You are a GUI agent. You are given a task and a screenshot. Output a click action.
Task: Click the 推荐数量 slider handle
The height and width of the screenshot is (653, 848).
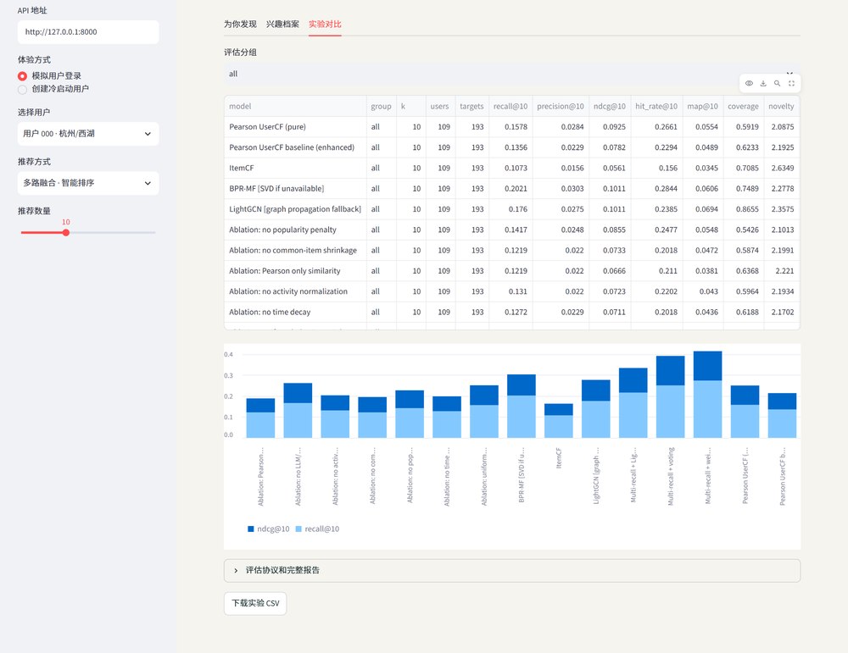pyautogui.click(x=66, y=233)
